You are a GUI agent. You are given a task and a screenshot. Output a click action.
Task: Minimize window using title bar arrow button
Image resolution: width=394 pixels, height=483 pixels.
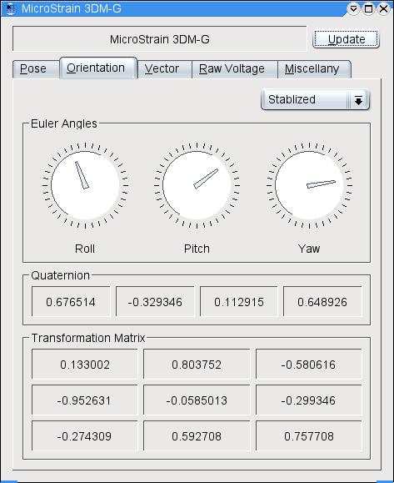tap(353, 8)
